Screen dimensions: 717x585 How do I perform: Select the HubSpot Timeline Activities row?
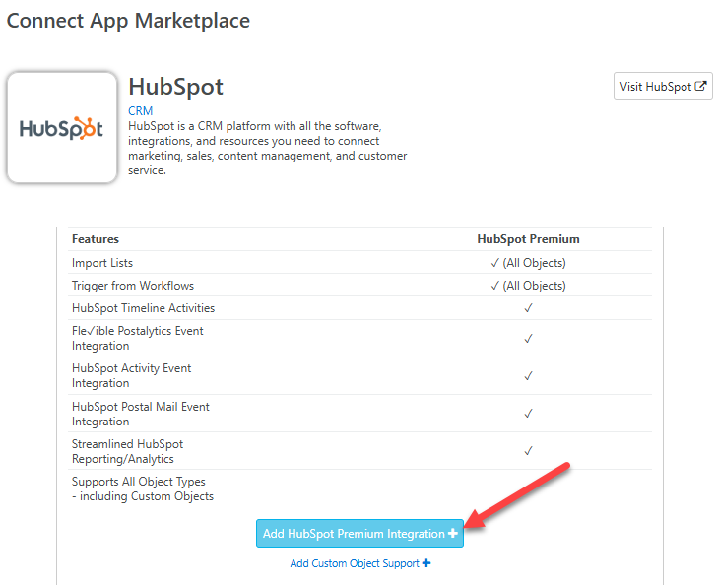click(x=359, y=308)
